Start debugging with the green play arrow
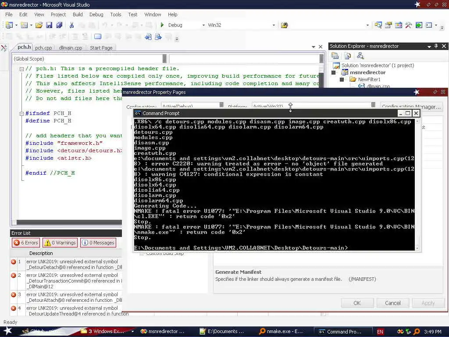The width and height of the screenshot is (449, 337). coord(162,25)
